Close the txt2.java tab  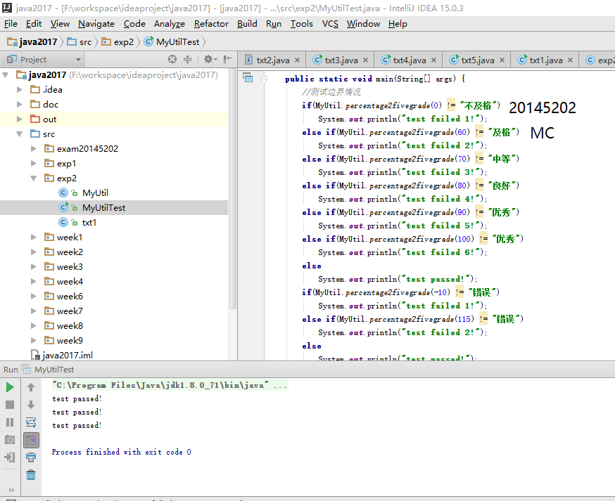click(298, 60)
